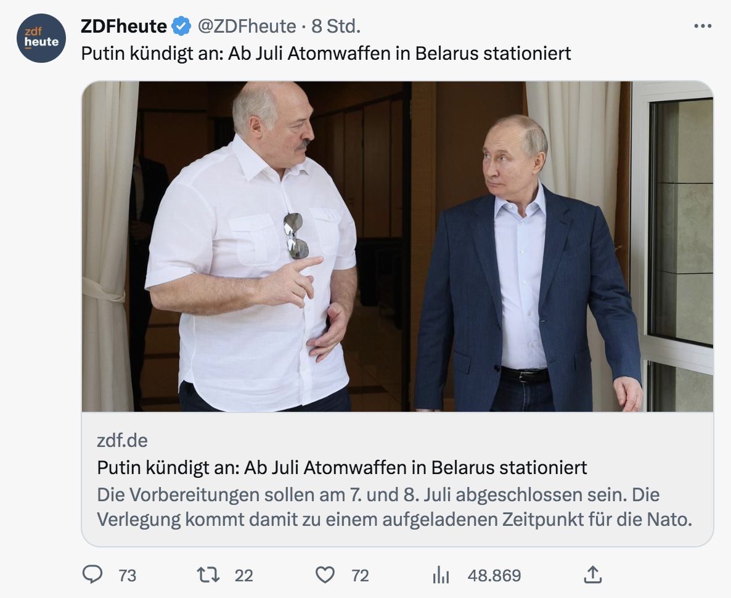Image resolution: width=731 pixels, height=598 pixels.
Task: Click the "8 Std." timestamp
Action: [x=336, y=27]
